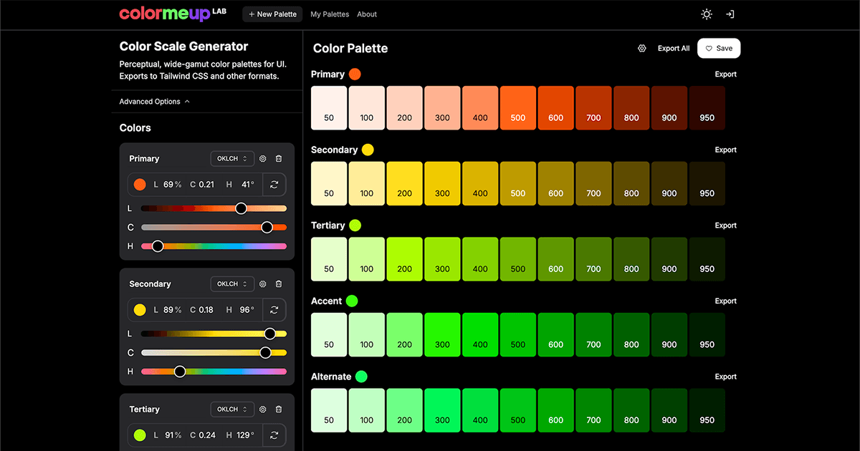Open palette settings gear beside Export All
This screenshot has width=860, height=451.
click(641, 48)
